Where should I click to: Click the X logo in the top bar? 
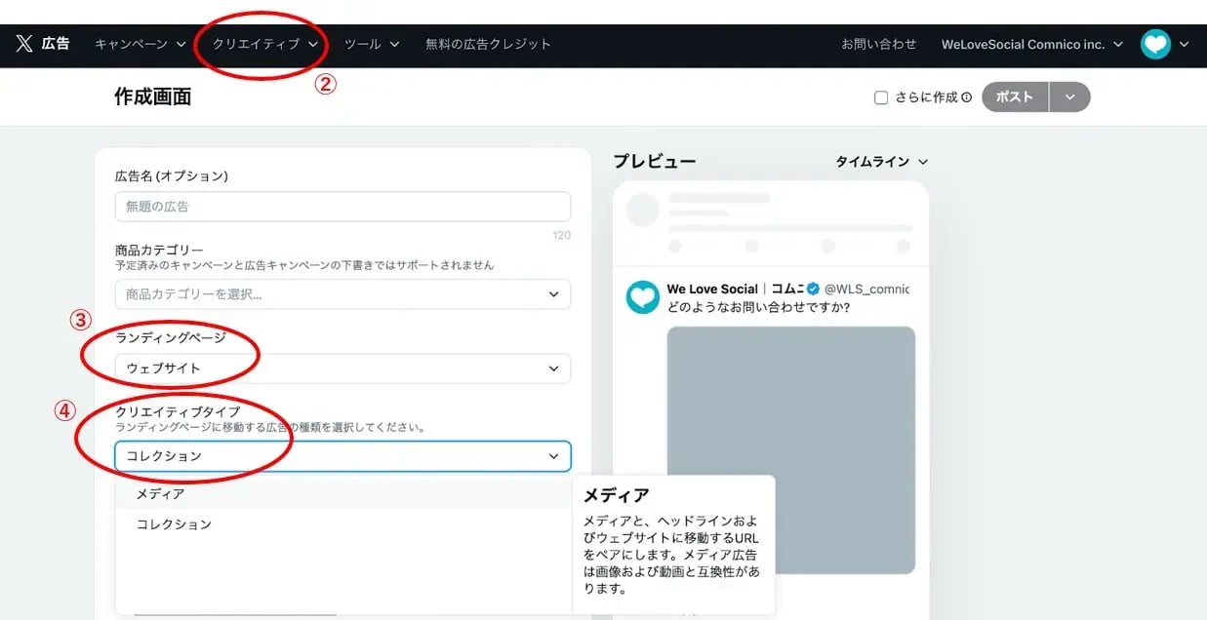click(x=24, y=44)
